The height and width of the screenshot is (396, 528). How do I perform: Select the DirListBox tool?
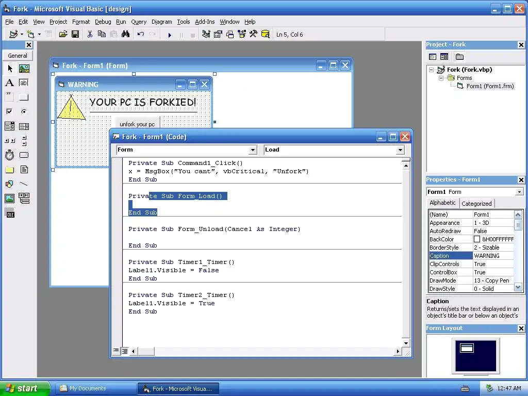[x=10, y=169]
